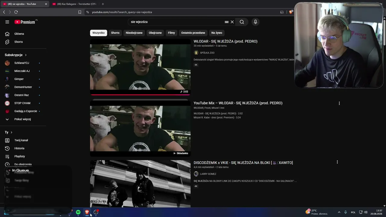Image resolution: width=386 pixels, height=217 pixels.
Task: Bookmark this page in the address bar
Action: 80,12
